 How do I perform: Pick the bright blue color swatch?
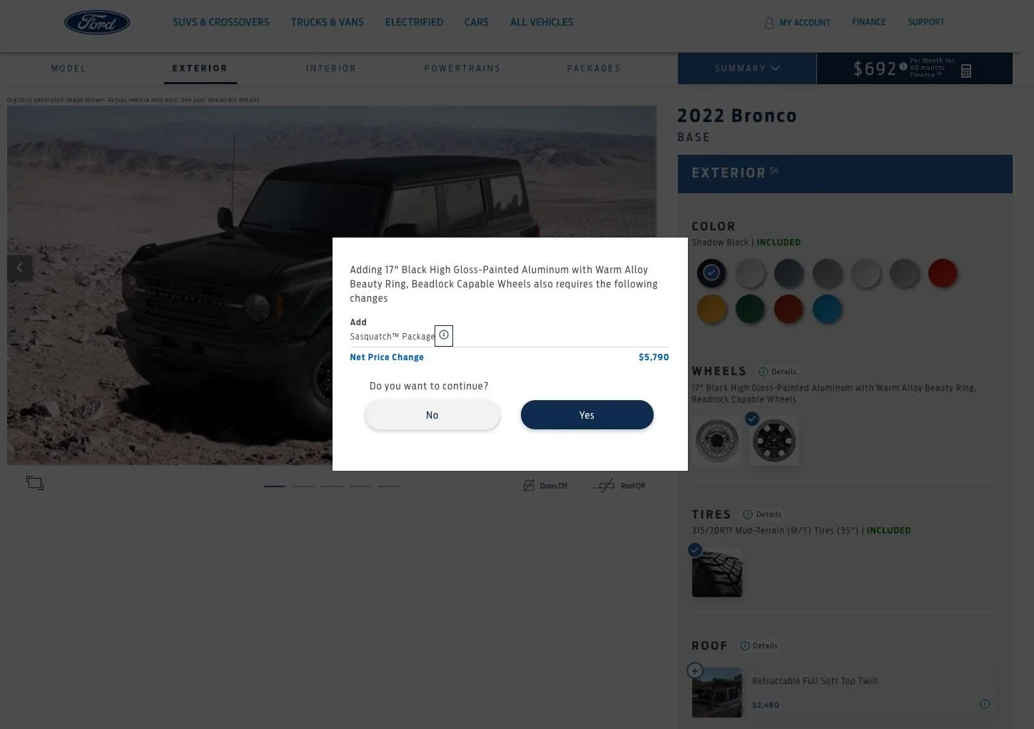[x=827, y=309]
